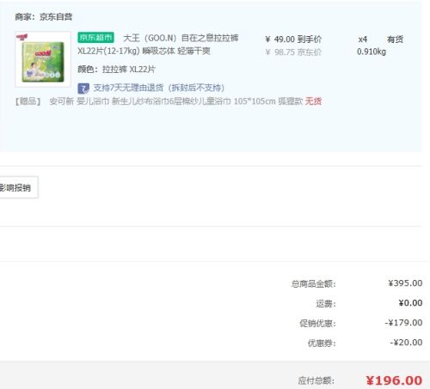Click the crossed-out ¥98.75 京东价 price

[293, 52]
